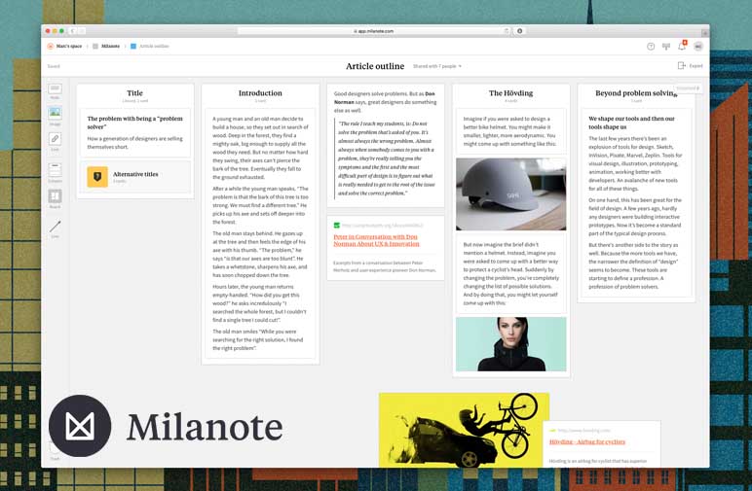
Task: Click the blue Article outline breadcrumb icon
Action: click(x=133, y=47)
